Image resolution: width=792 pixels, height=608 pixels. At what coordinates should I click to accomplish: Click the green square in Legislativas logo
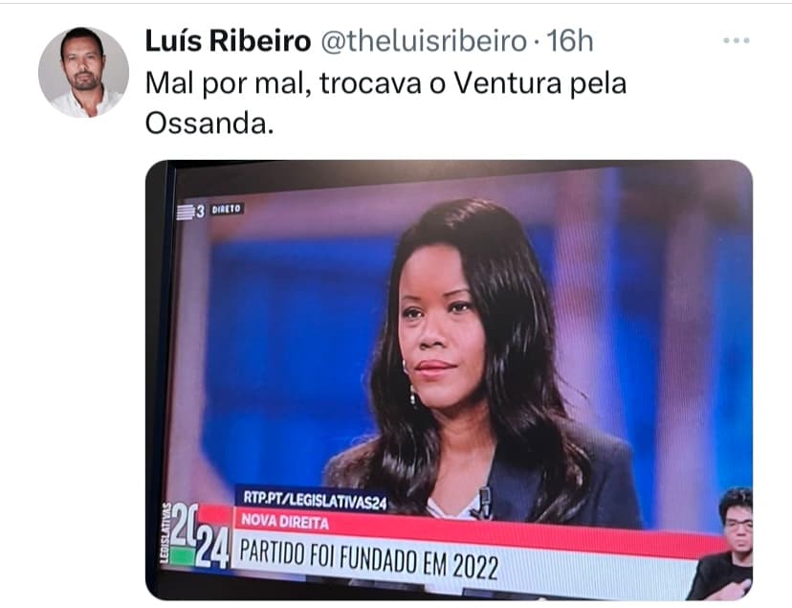182,557
